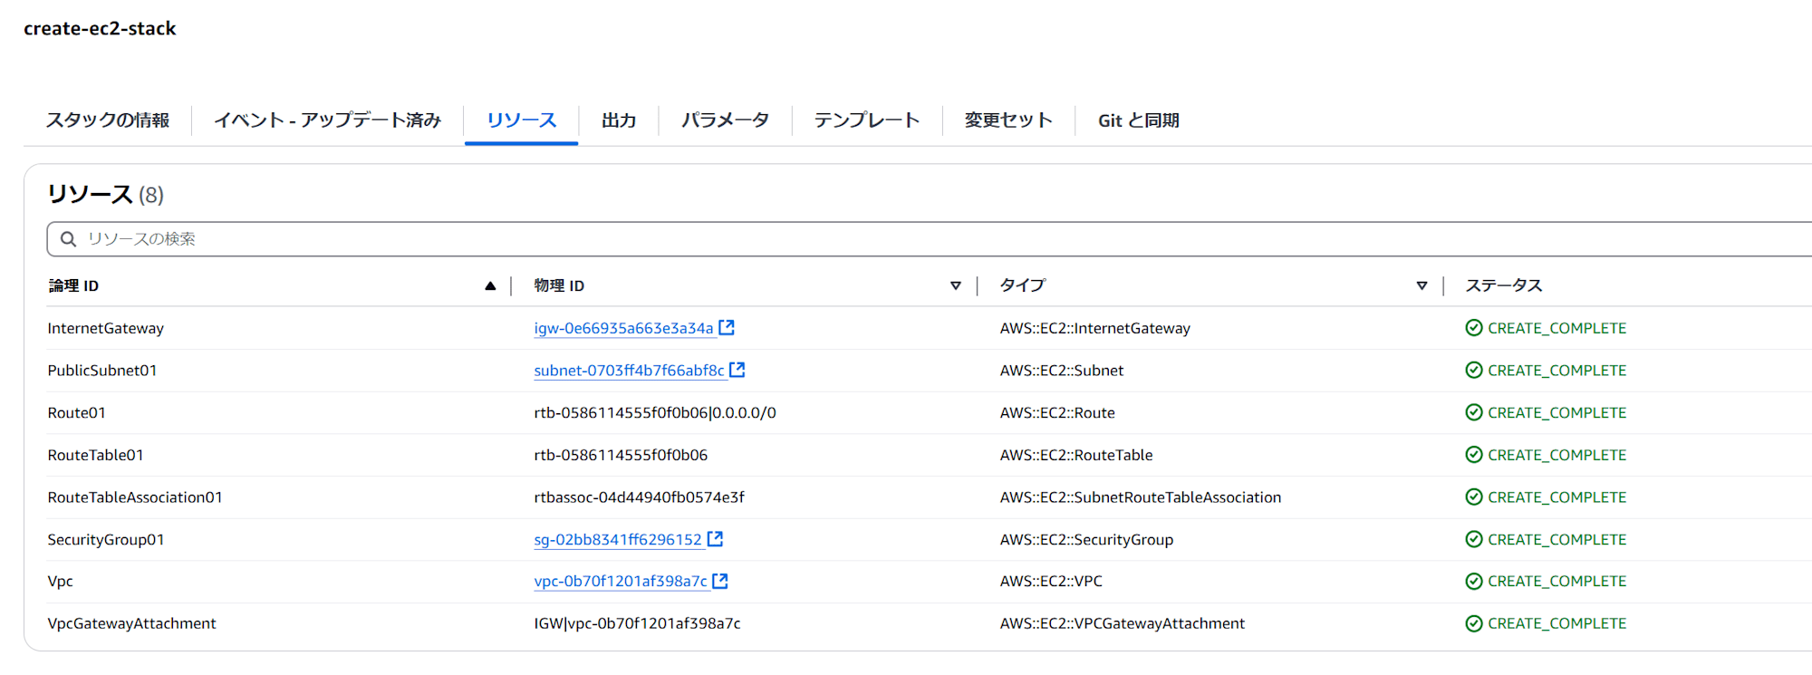The height and width of the screenshot is (675, 1812).
Task: Open subnet-0703ff4b7f66abf8c link
Action: click(x=629, y=370)
